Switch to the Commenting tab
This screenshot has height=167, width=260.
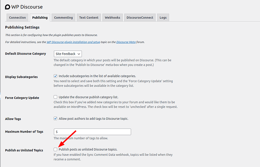pos(63,18)
